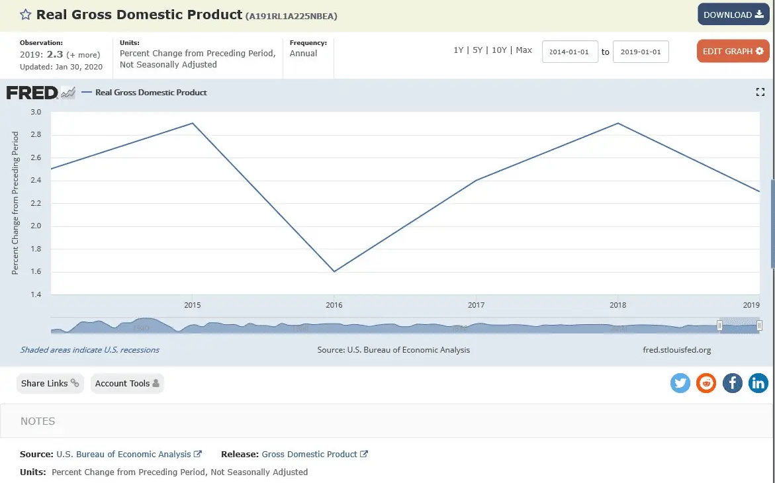
Task: Share the graph on Twitter
Action: click(680, 383)
